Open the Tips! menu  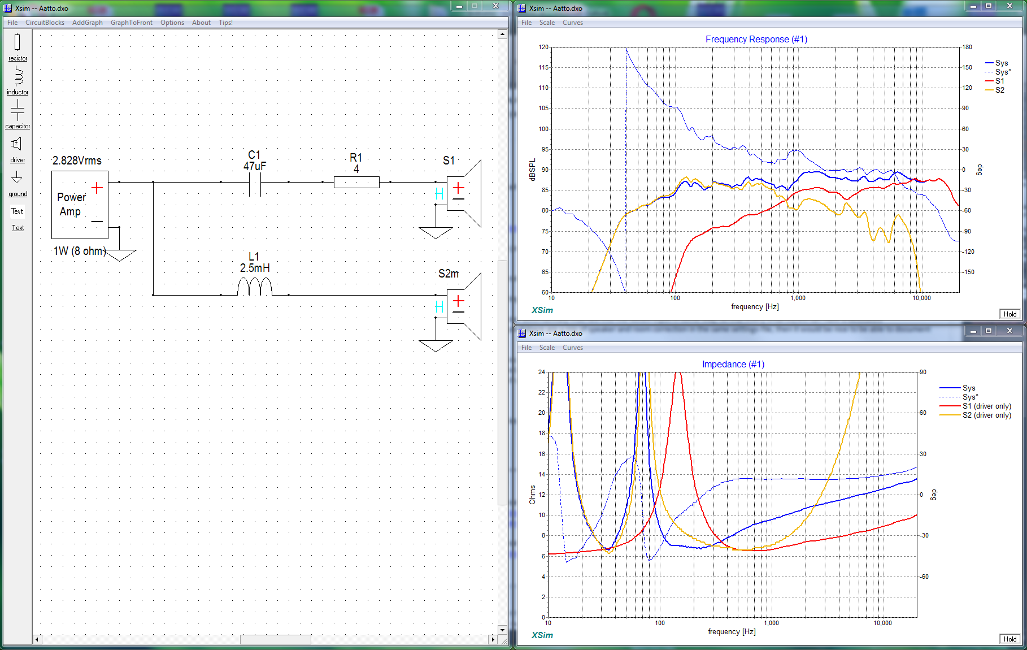tap(225, 23)
